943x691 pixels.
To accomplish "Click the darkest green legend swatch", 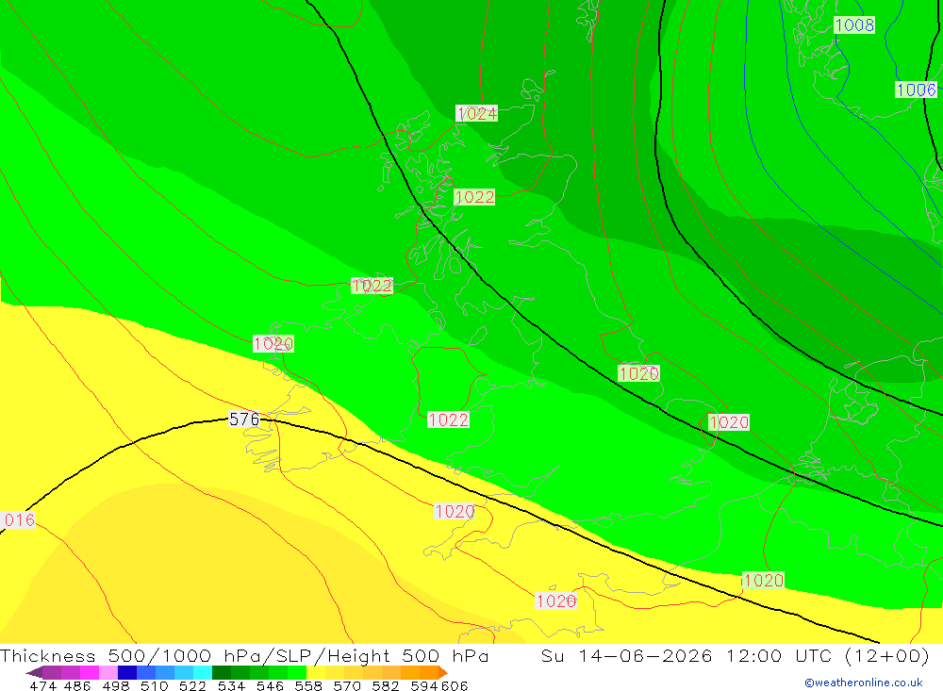I will coord(222,672).
